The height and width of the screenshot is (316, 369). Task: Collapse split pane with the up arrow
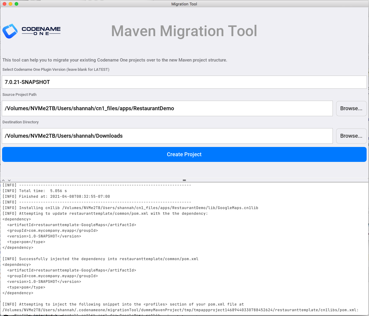click(4, 180)
